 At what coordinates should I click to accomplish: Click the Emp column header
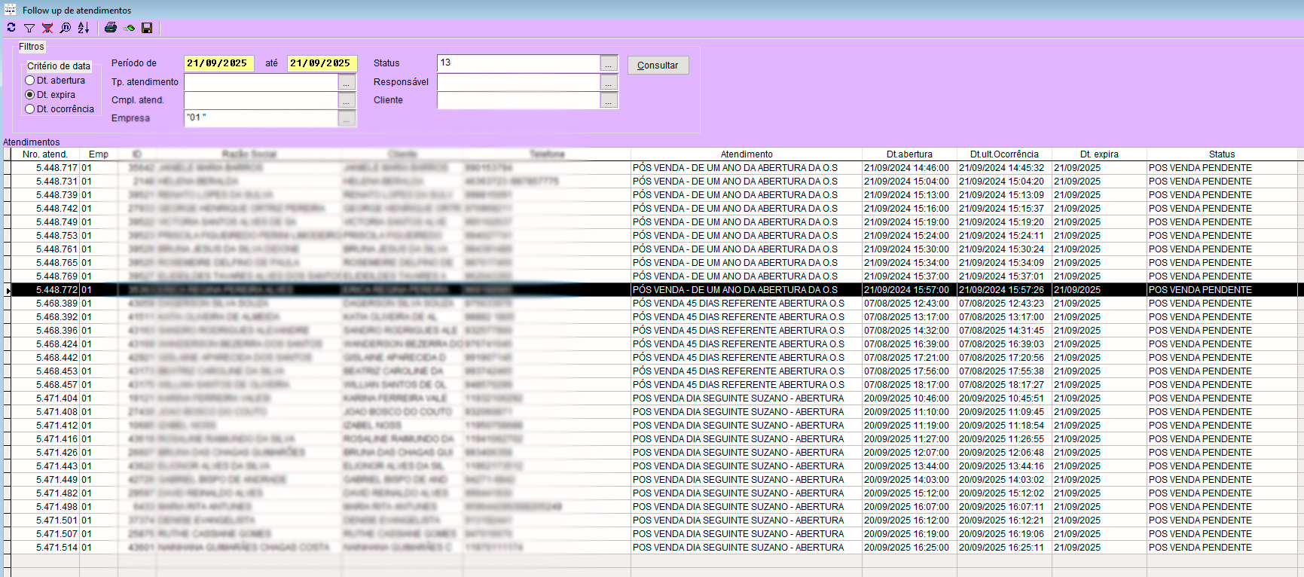point(99,154)
